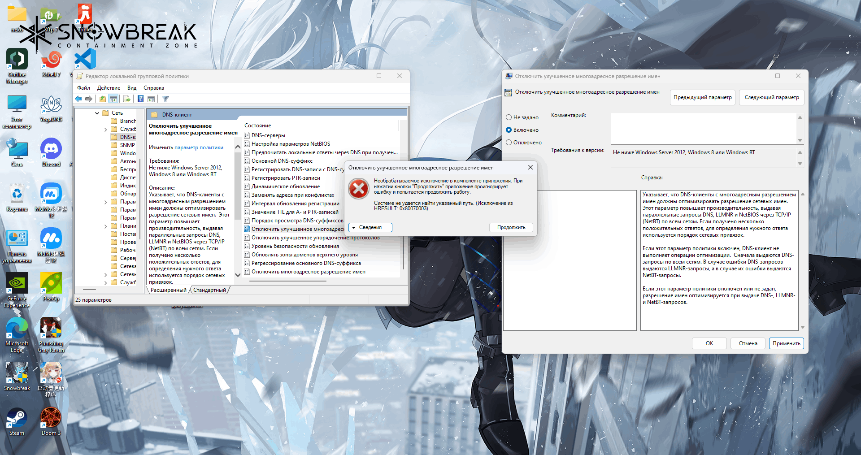This screenshot has height=455, width=861.
Task: Open the Действие menu
Action: pyautogui.click(x=109, y=88)
